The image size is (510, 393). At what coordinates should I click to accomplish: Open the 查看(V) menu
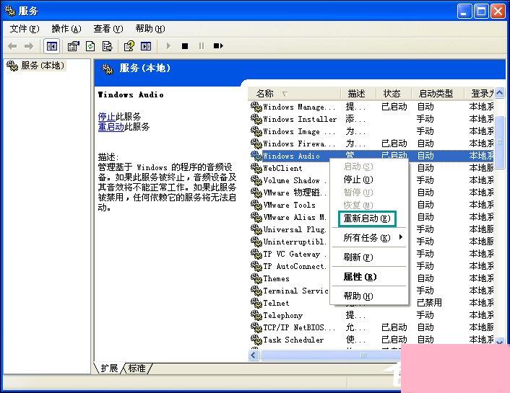tap(108, 29)
